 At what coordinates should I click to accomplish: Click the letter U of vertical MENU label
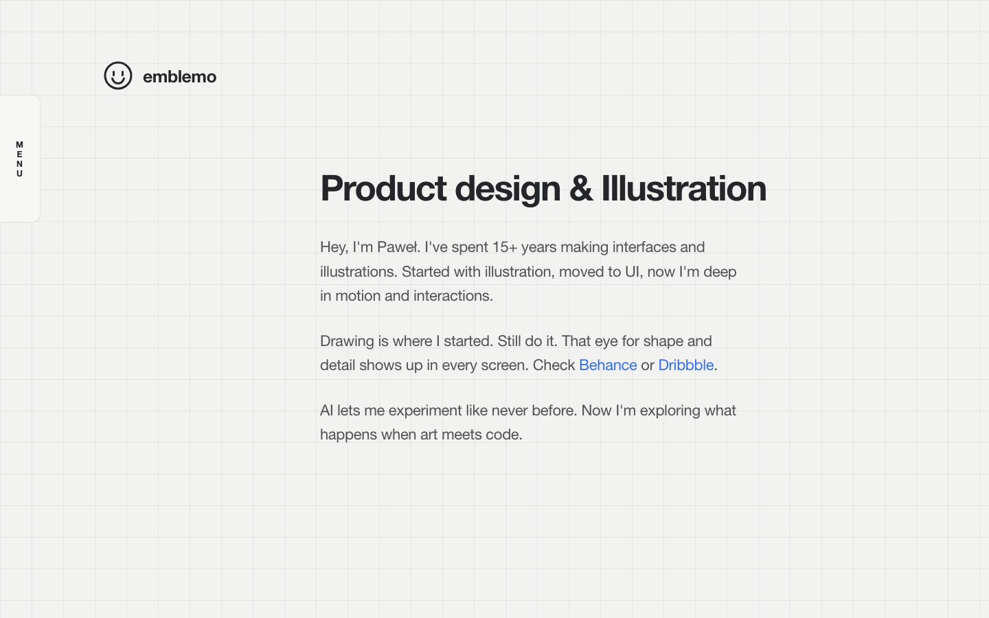[x=19, y=174]
